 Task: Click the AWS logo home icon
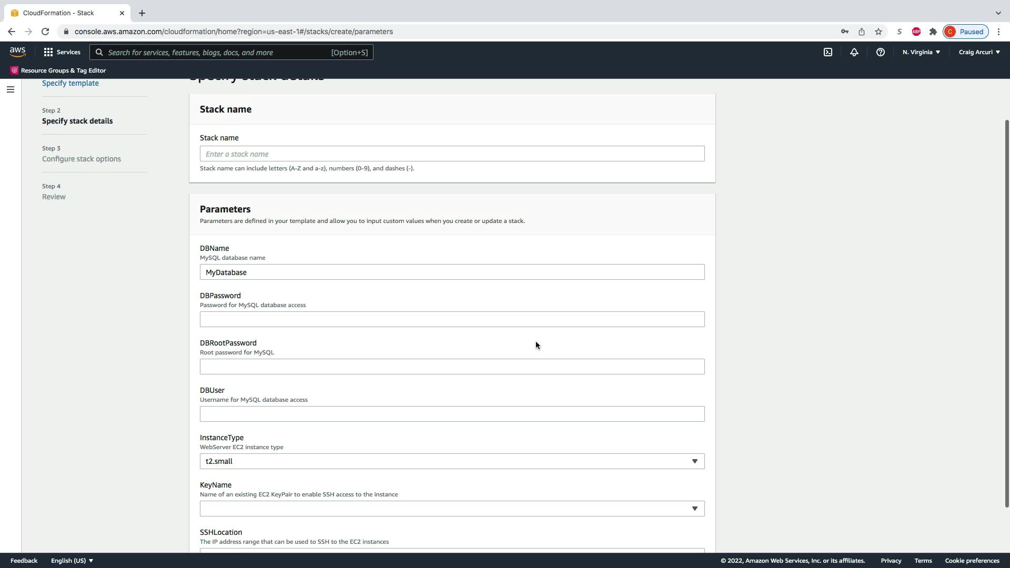(17, 52)
